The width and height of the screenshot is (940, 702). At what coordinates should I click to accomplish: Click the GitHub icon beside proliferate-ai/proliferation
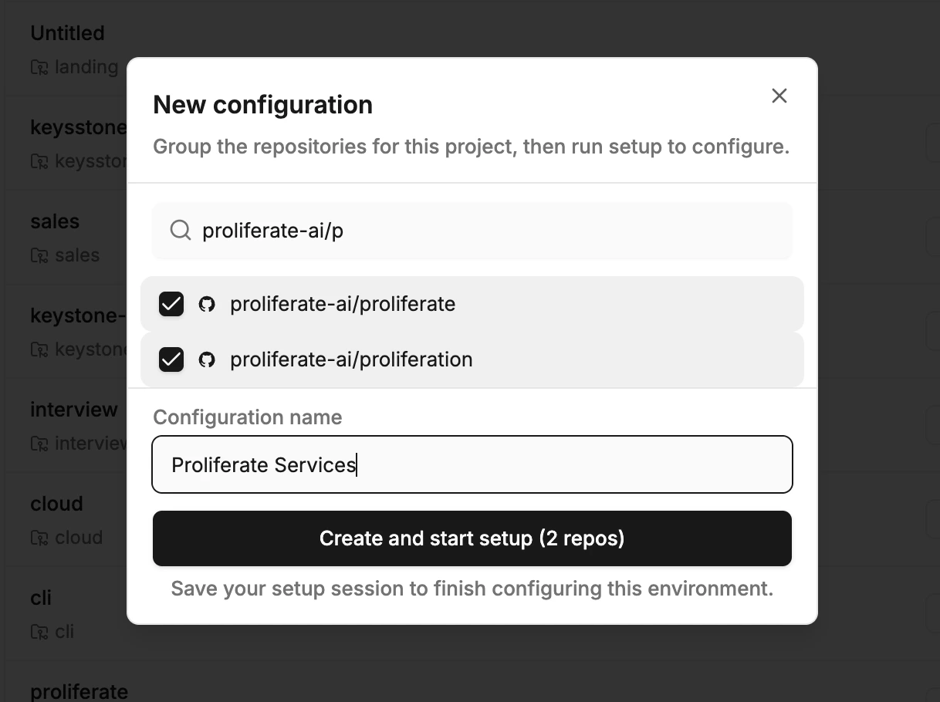[207, 359]
